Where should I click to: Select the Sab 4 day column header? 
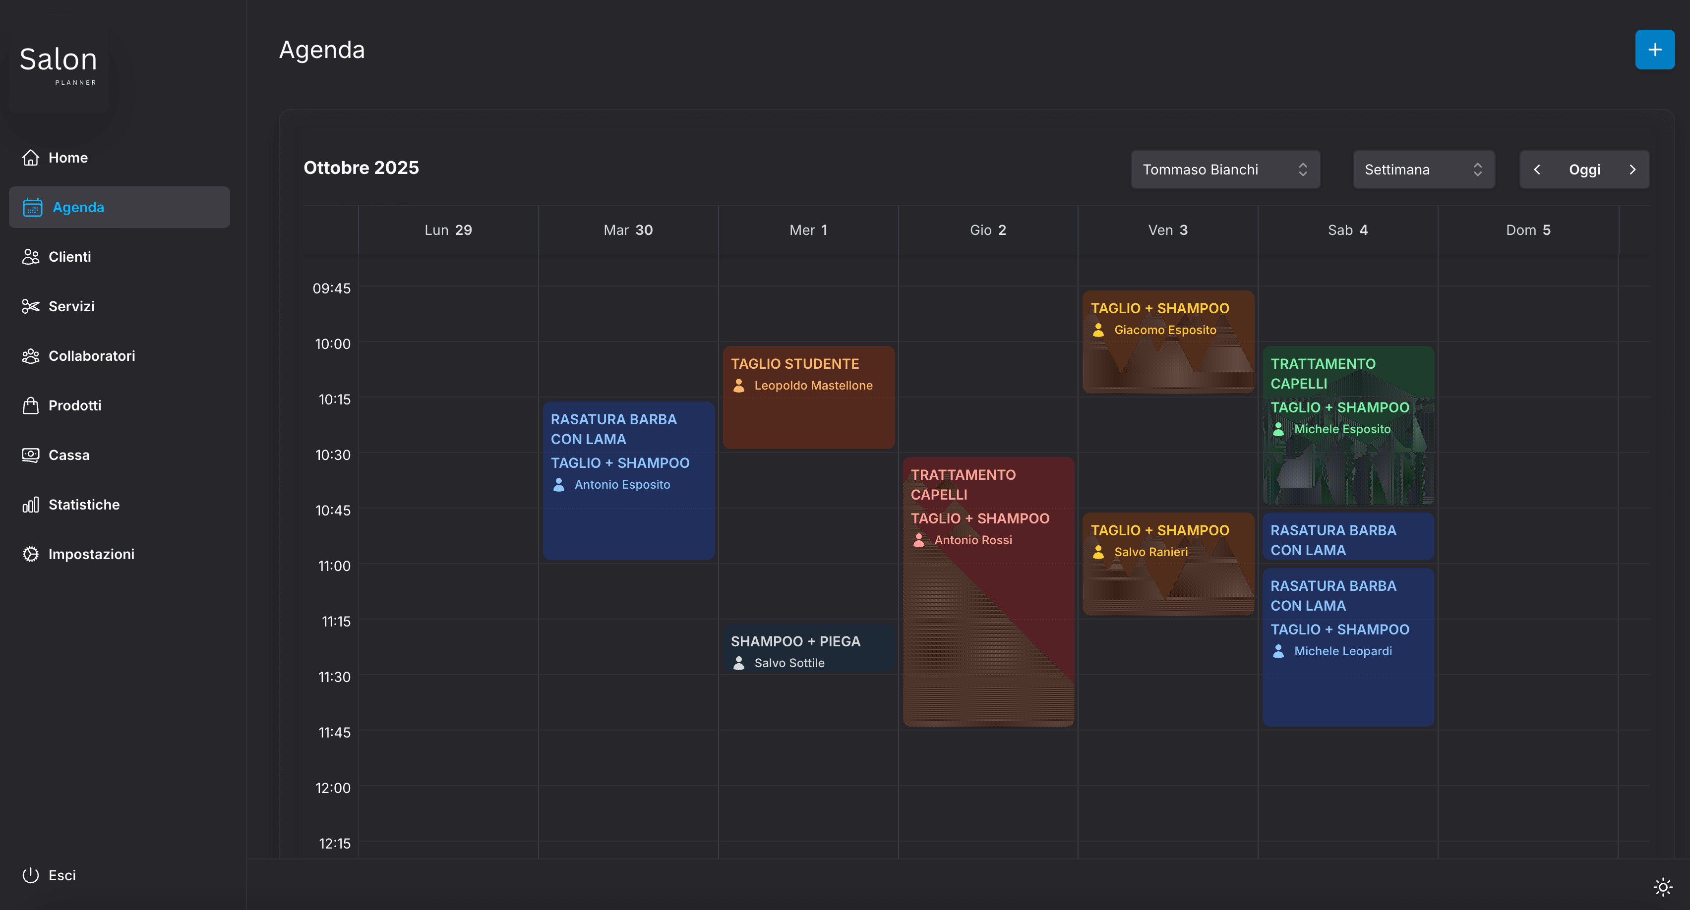pyautogui.click(x=1347, y=230)
